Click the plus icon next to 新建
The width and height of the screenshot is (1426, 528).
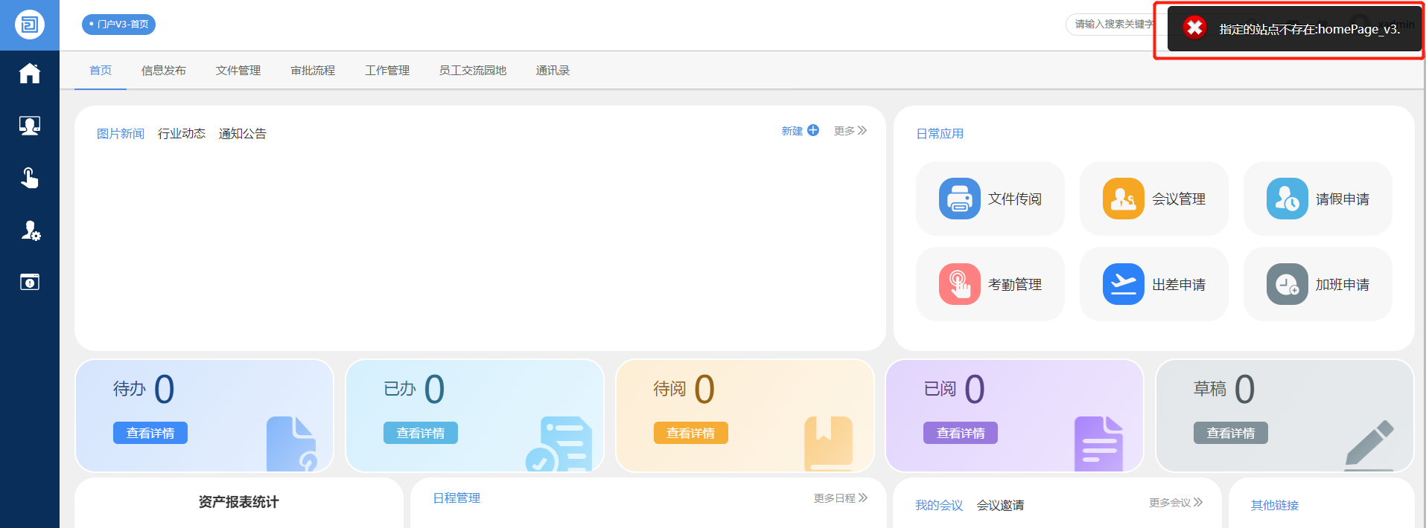pos(813,130)
